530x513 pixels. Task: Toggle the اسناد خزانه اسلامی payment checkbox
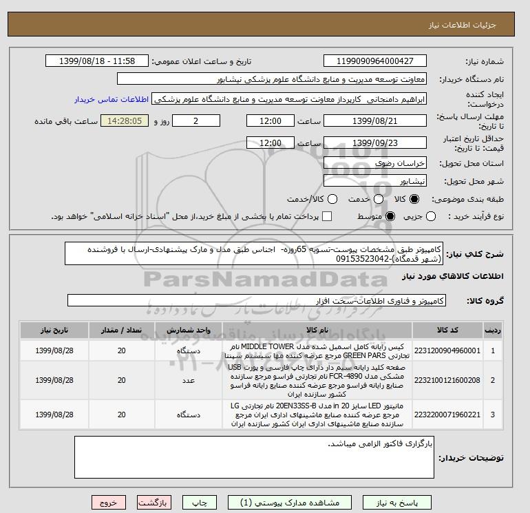[327, 216]
